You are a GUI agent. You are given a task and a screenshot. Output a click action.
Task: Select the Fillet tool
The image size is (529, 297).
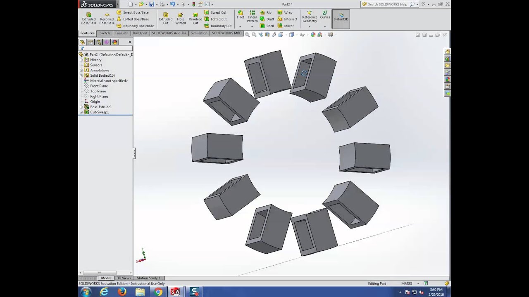tap(240, 15)
